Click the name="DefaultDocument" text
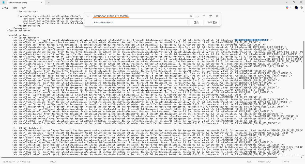Viewport: 305px width, 164px height. point(33,73)
